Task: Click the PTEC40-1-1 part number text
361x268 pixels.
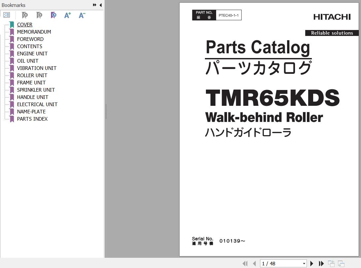Action: tap(229, 15)
